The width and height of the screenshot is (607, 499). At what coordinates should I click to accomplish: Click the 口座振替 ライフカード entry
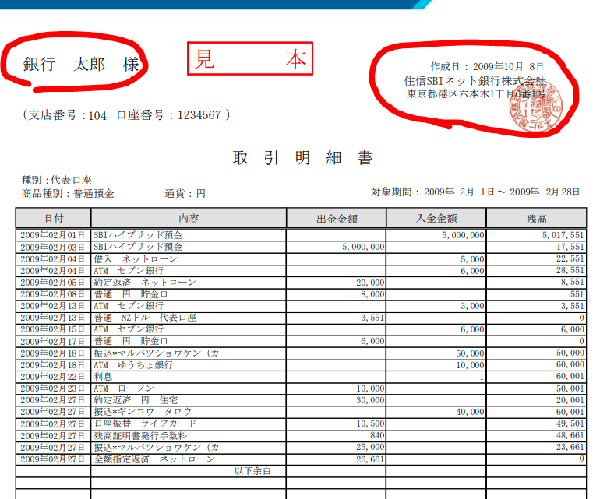click(x=145, y=423)
